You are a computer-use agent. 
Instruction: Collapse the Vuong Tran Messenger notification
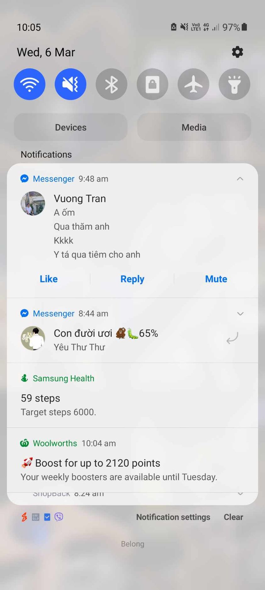(240, 179)
